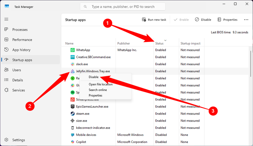Click the Run new task button
Image resolution: width=253 pixels, height=146 pixels.
[154, 20]
